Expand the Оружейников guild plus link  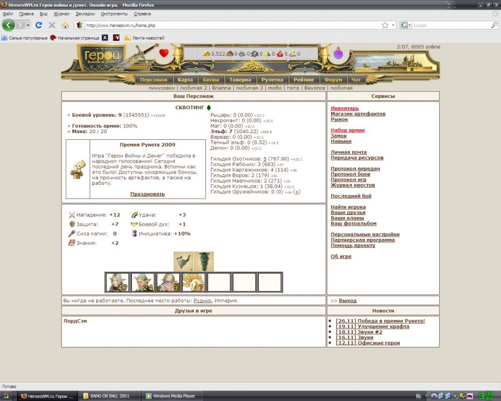pos(297,192)
